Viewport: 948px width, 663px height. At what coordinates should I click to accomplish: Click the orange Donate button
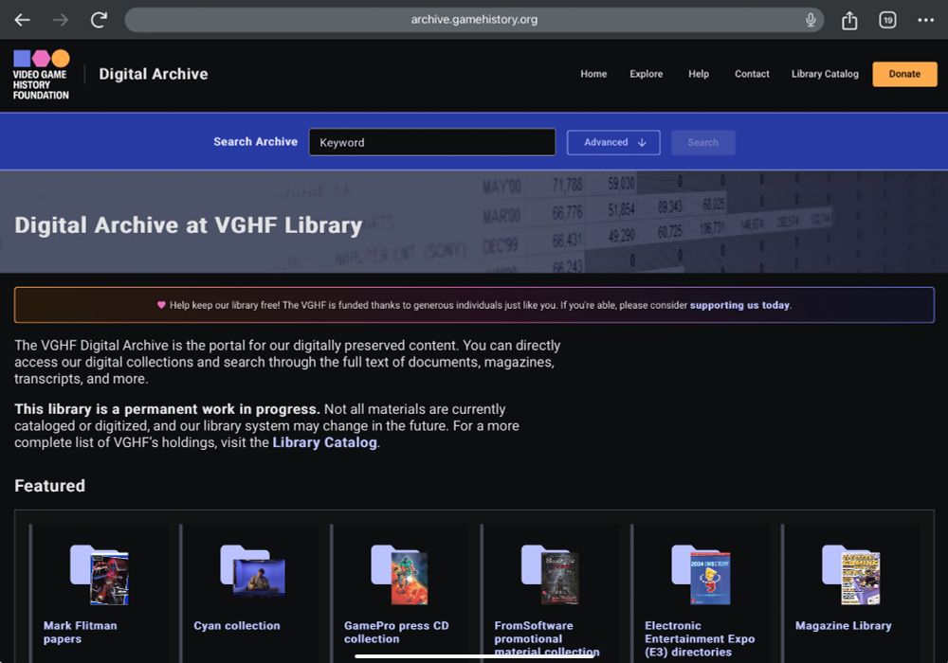pos(904,74)
